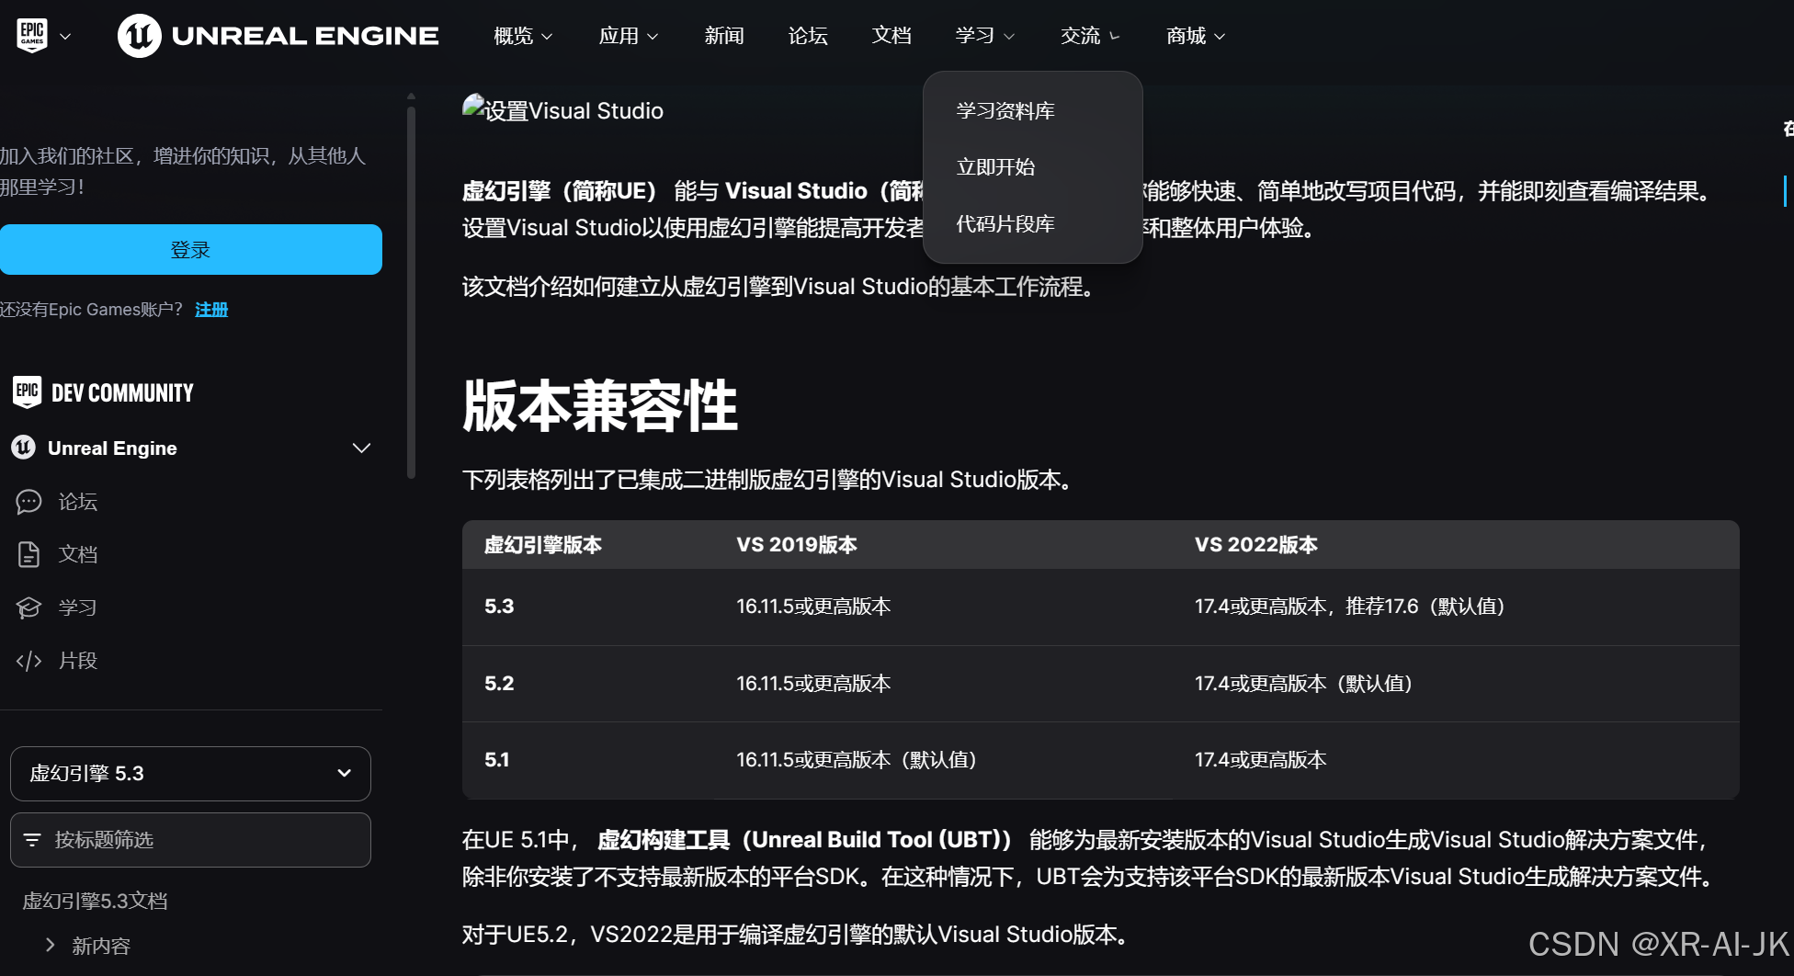
Task: Click 16.11.5或更高版本 in the 5.2 row
Action: (x=813, y=684)
